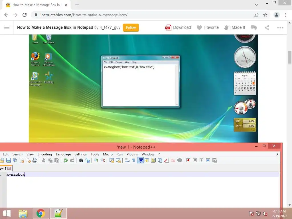The width and height of the screenshot is (292, 219).
Task: Click the Replace icon in Notepad++ toolbar
Action: [x=88, y=160]
